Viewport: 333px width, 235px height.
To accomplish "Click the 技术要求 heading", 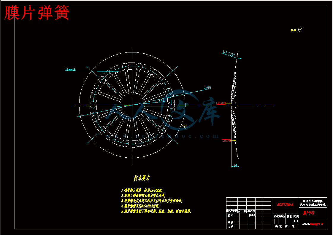I will pyautogui.click(x=142, y=178).
